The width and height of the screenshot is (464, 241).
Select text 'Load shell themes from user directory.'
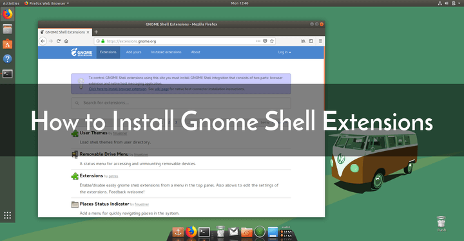[x=115, y=142]
